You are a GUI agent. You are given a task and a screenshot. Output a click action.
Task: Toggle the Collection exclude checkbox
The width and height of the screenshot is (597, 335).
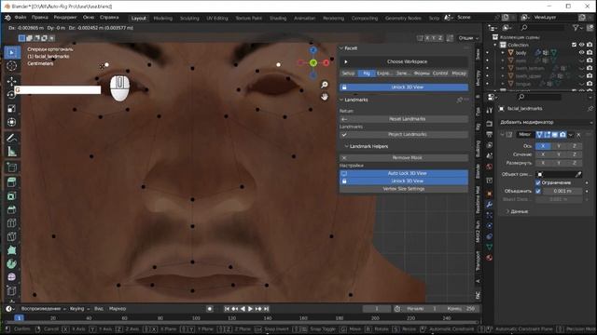click(x=575, y=45)
